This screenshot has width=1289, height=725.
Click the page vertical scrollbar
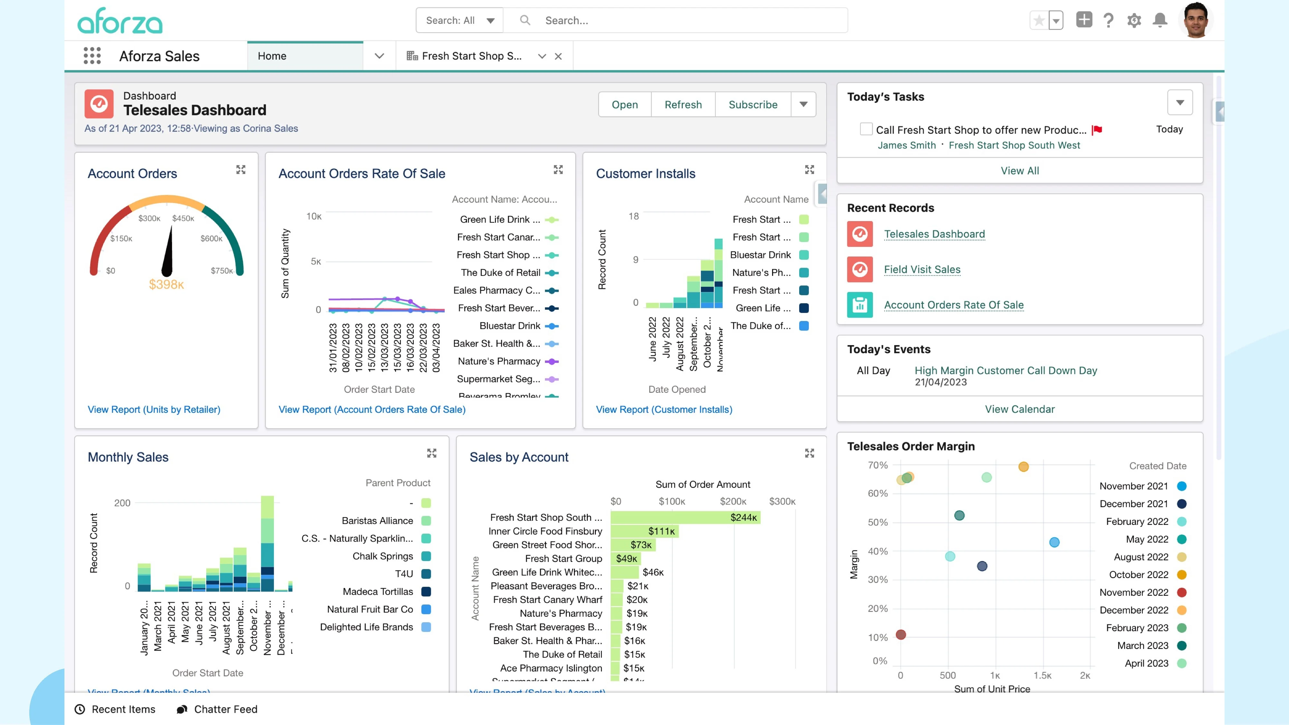(1218, 268)
